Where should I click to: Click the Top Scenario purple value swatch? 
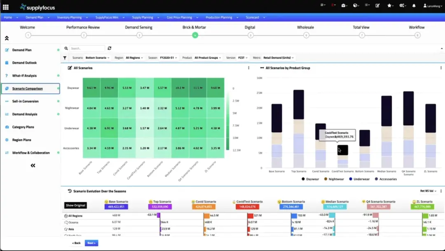[160, 207]
